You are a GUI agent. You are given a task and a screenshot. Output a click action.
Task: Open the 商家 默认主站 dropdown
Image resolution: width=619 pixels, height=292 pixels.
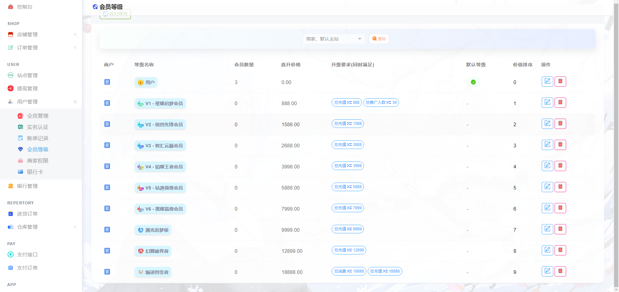coord(334,39)
